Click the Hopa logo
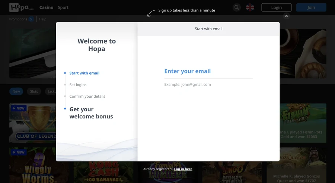 click(21, 7)
